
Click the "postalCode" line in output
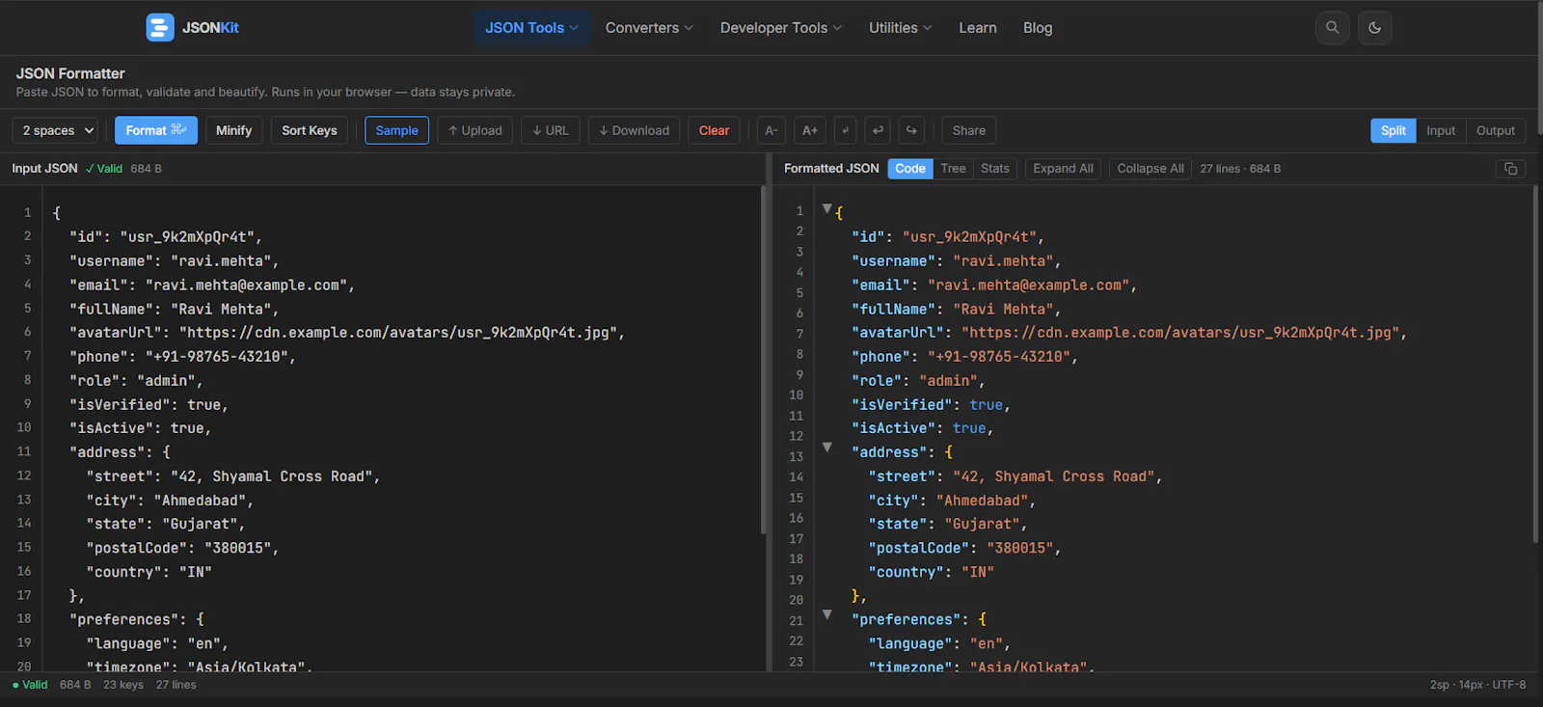[x=964, y=548]
